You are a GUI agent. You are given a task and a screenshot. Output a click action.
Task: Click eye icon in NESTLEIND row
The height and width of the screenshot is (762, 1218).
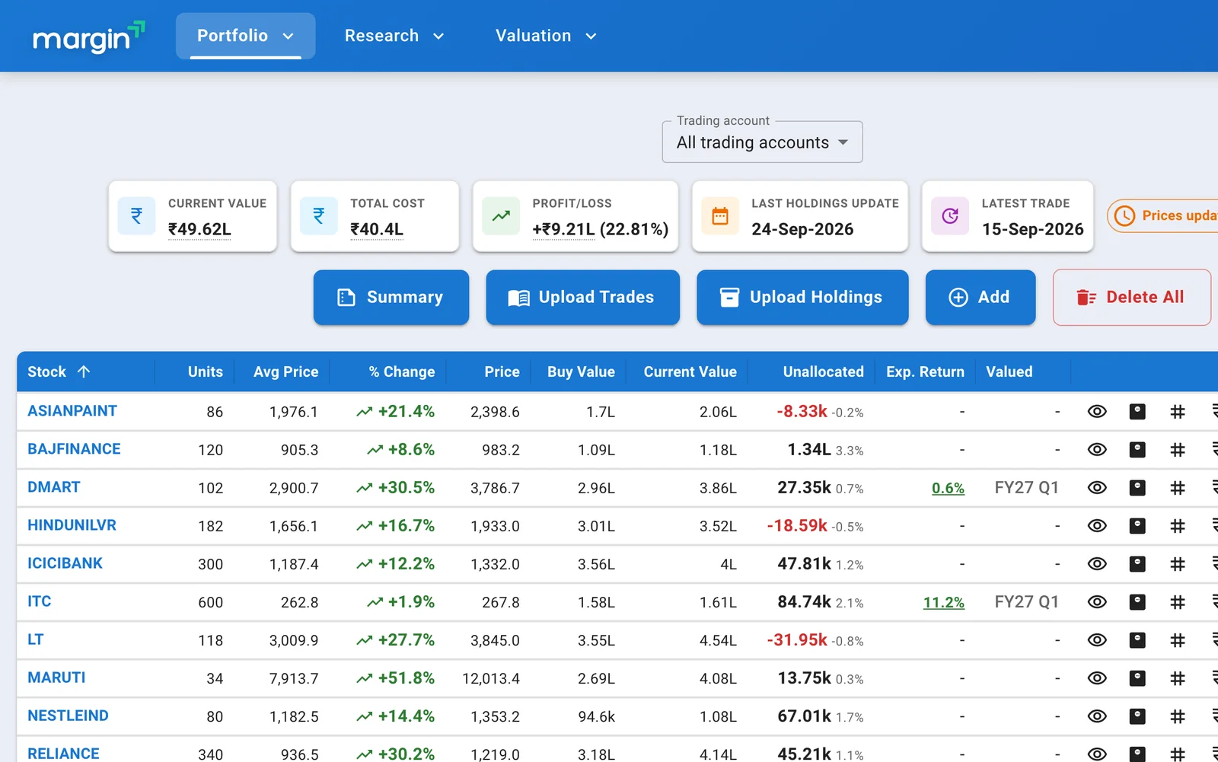[x=1097, y=716]
